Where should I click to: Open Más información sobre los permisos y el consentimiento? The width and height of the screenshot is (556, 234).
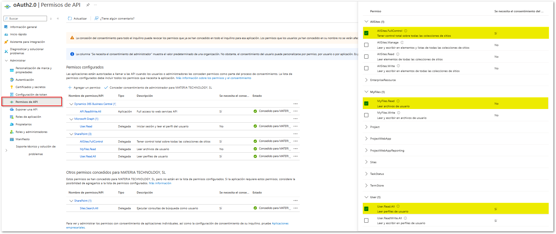pos(213,78)
